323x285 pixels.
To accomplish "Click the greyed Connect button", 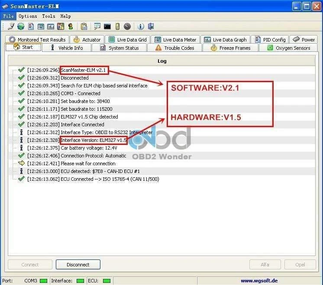I will coord(30,264).
